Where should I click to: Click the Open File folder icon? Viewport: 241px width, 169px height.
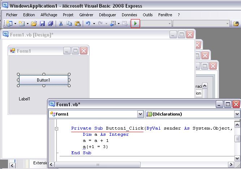34,23
